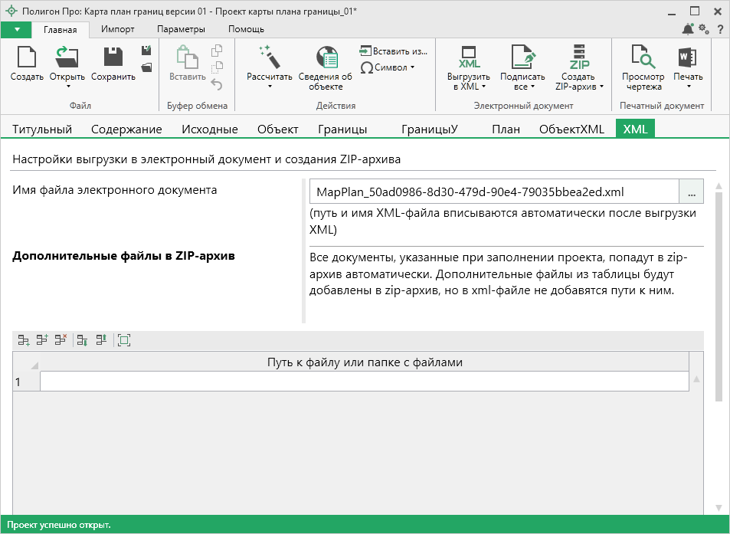Screen dimensions: 730x534
Task: Click the ellipsis browse button beside XML filename
Action: [x=691, y=191]
